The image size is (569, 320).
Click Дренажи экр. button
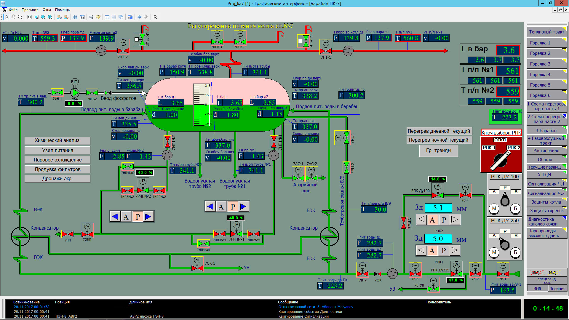point(57,179)
